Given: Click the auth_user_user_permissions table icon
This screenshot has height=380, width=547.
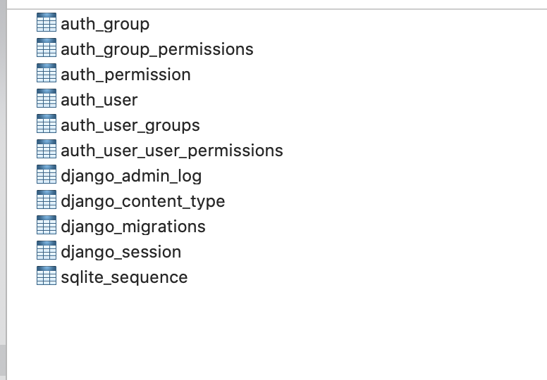Looking at the screenshot, I should 46,151.
